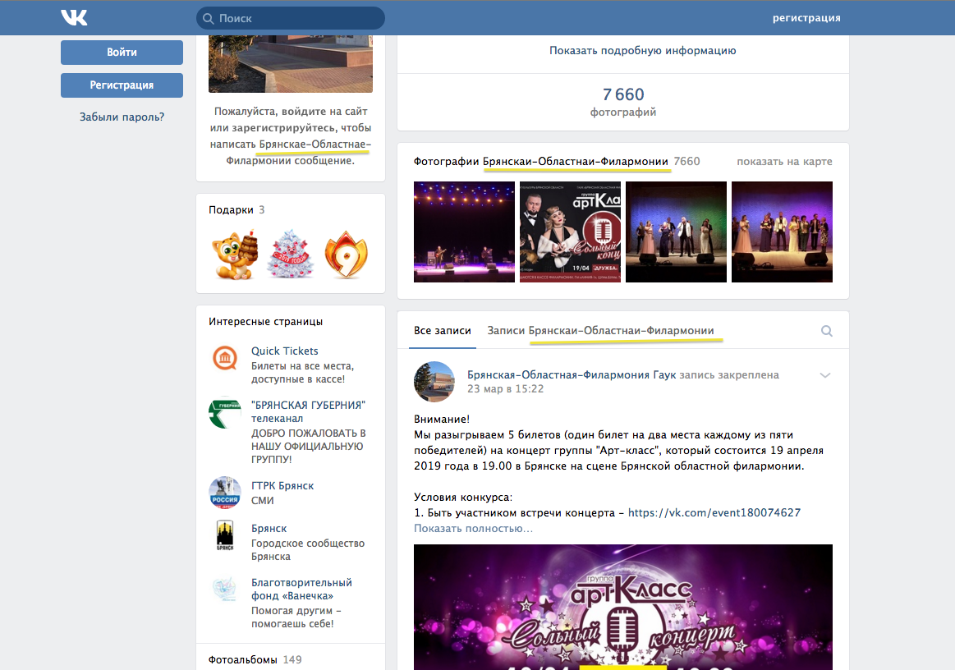Expand the full post with Показать полностью
The height and width of the screenshot is (670, 955).
tap(473, 528)
